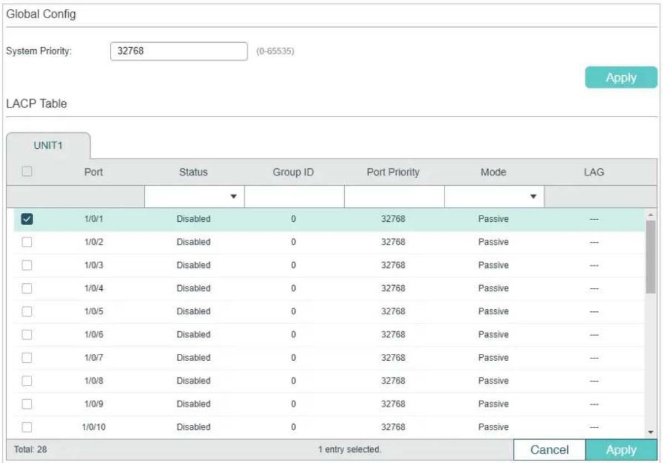Click port name 1/0/1
The height and width of the screenshot is (463, 663).
tap(94, 219)
